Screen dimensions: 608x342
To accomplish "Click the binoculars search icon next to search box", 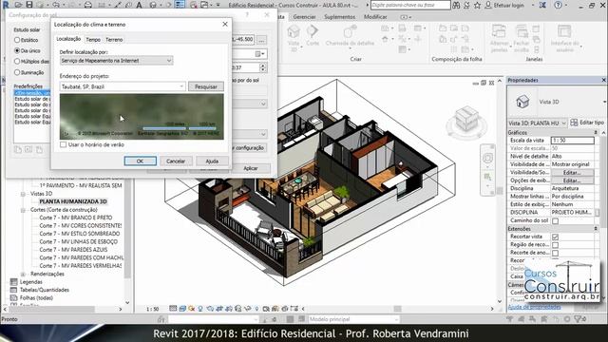I will [x=456, y=6].
